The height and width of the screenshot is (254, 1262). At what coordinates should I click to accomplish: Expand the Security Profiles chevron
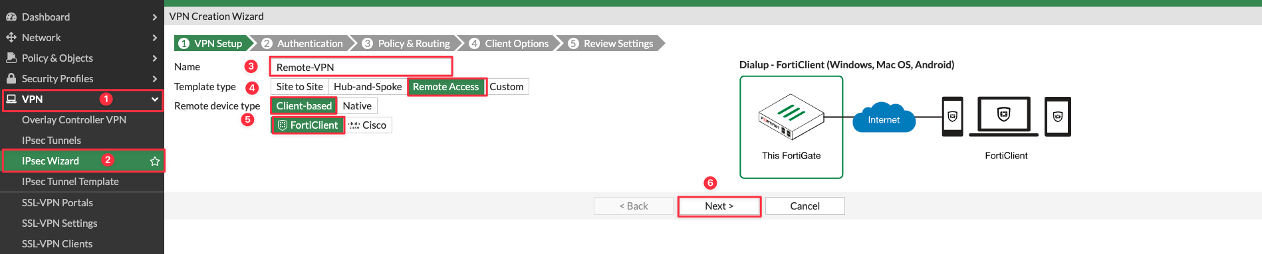tap(154, 79)
